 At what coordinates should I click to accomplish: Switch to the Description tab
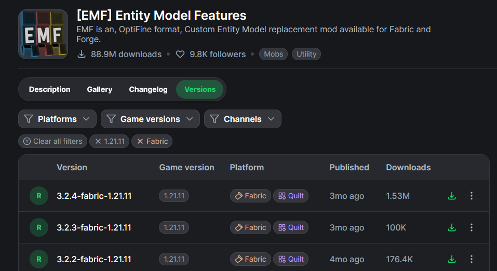[50, 89]
